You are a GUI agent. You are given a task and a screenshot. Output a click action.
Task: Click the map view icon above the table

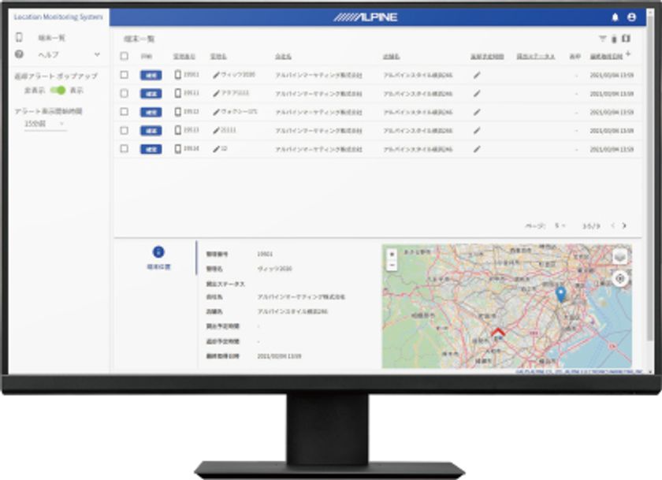coord(626,39)
